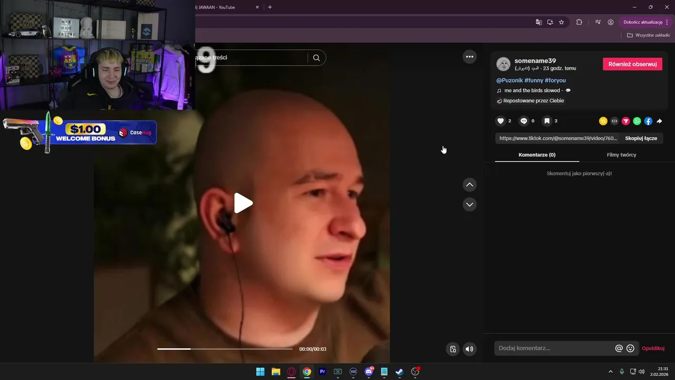Click the video URL text field
675x380 pixels.
click(558, 138)
